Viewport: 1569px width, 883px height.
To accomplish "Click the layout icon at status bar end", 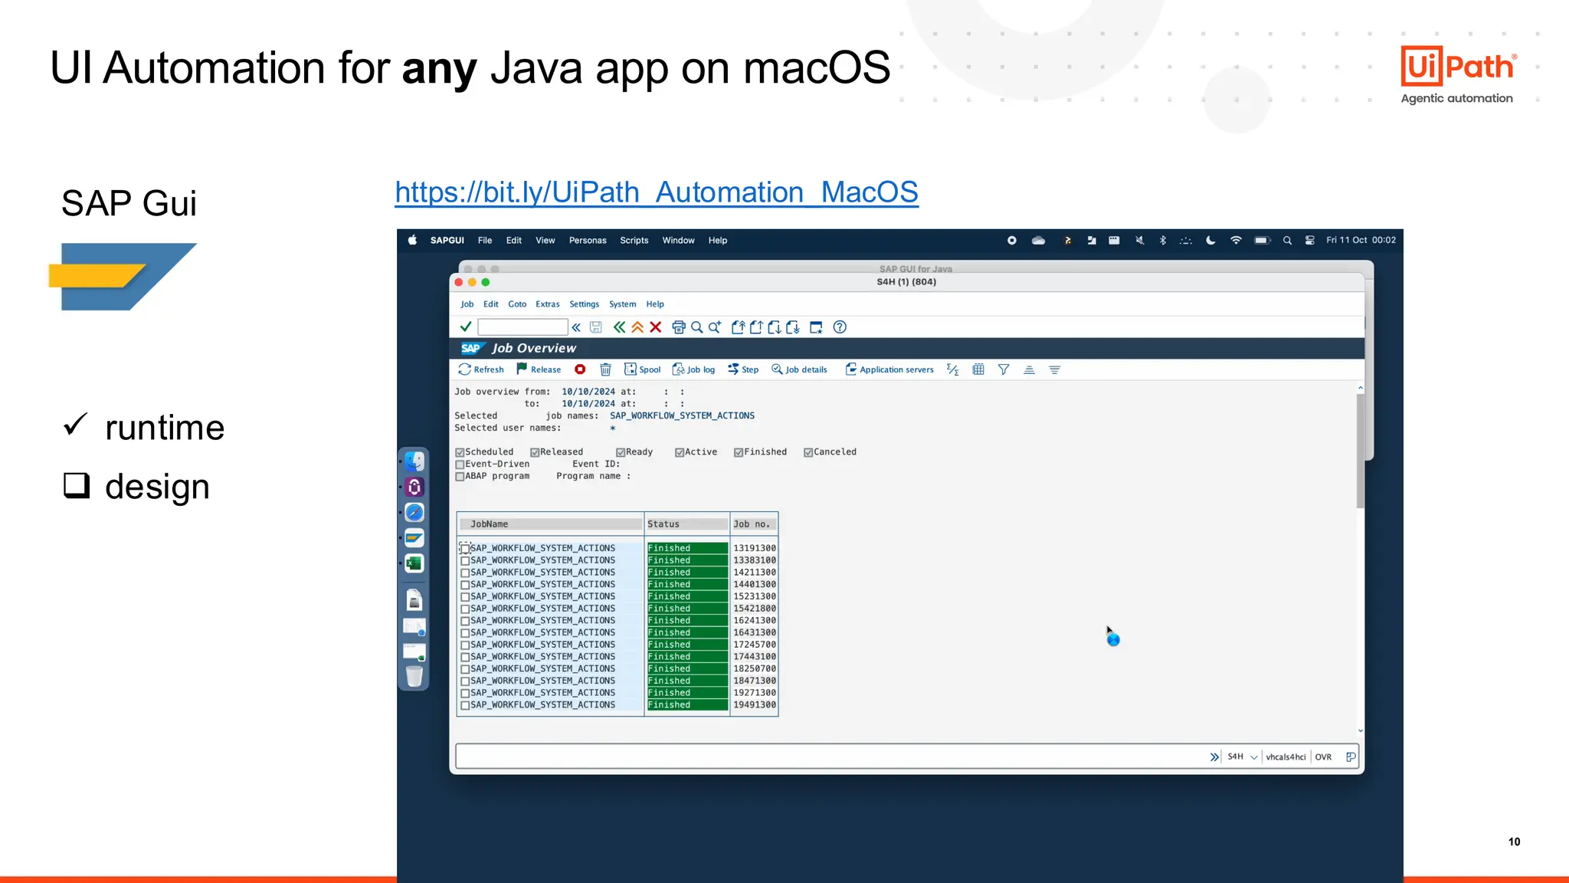I will pyautogui.click(x=1351, y=757).
